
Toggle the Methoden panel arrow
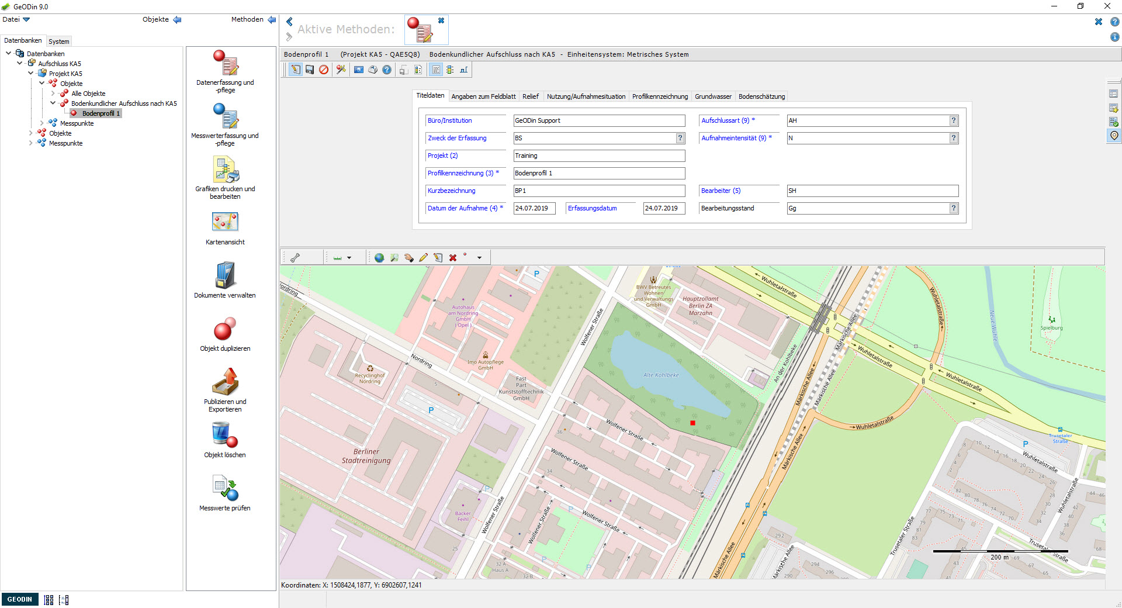(272, 19)
